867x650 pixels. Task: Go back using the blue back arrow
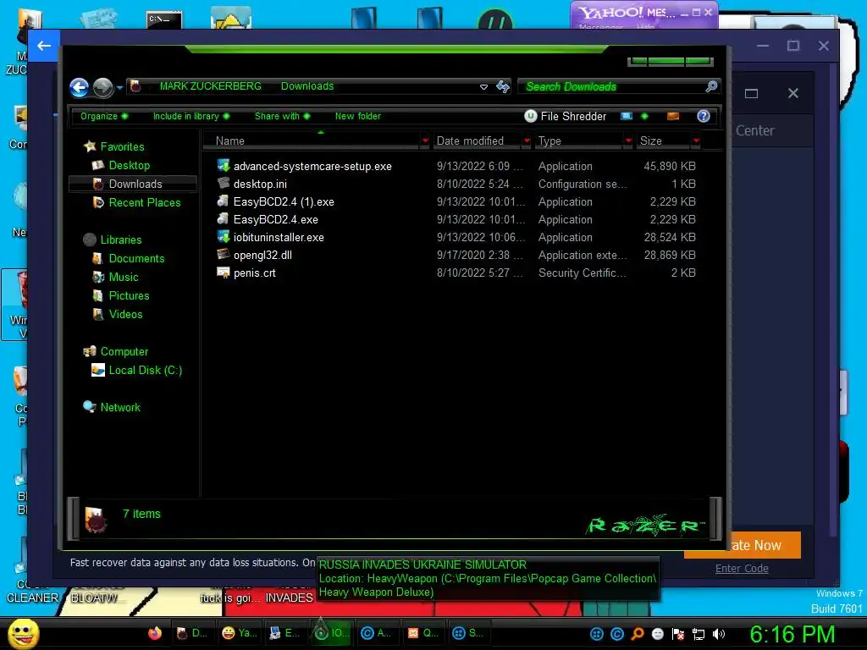[79, 87]
